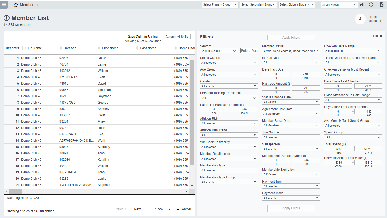Expand the Gender filter dropdown
This screenshot has height=218, width=387.
tap(229, 86)
